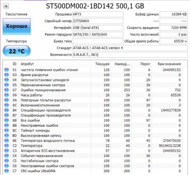Click the Порог column header

click(x=145, y=64)
